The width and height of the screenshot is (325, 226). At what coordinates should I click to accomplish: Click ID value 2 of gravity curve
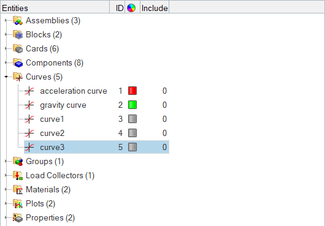pos(120,105)
